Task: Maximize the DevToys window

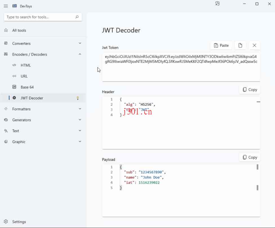Action: click(x=257, y=4)
